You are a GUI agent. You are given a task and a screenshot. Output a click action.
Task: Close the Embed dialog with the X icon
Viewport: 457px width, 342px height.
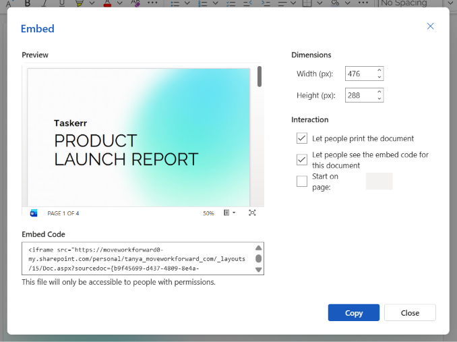[430, 26]
